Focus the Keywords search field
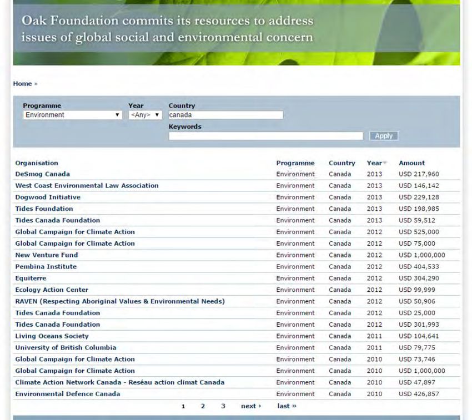 click(x=266, y=136)
